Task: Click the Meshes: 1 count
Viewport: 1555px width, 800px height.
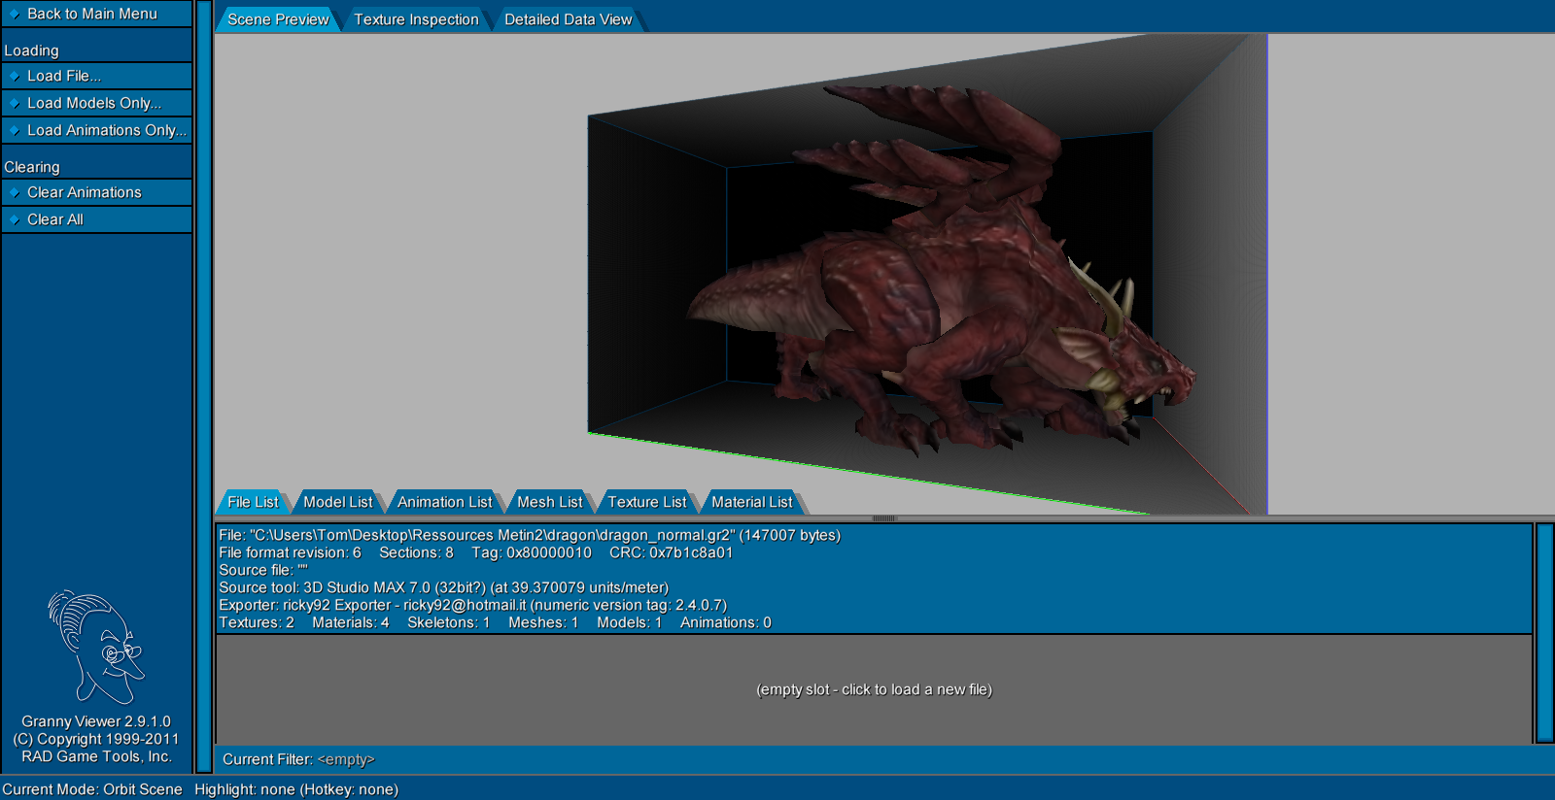Action: (x=543, y=622)
